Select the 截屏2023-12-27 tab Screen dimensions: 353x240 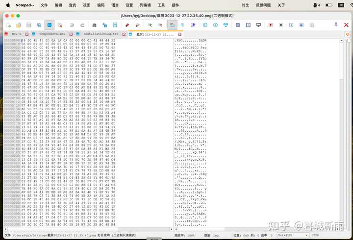tap(155, 34)
